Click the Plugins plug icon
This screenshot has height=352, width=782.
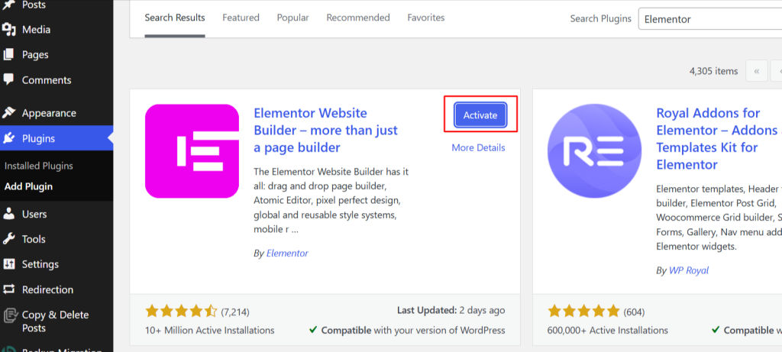tap(8, 138)
